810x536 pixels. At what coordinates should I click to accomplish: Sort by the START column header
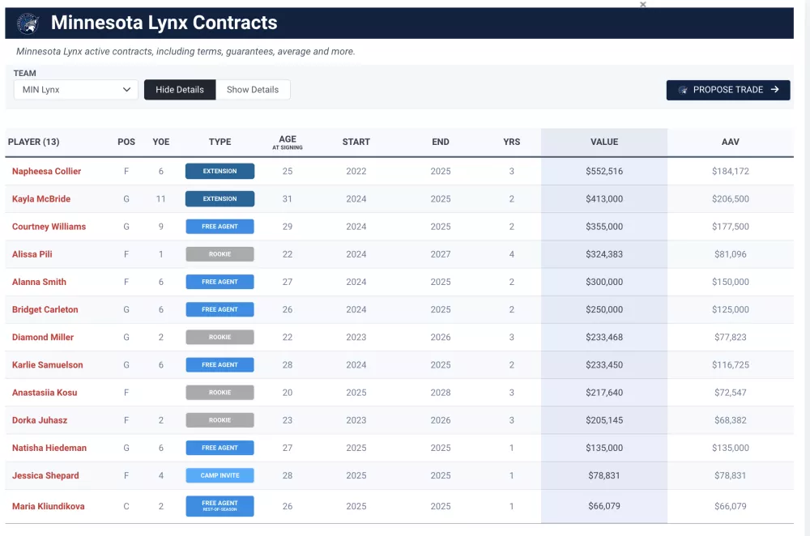[356, 142]
